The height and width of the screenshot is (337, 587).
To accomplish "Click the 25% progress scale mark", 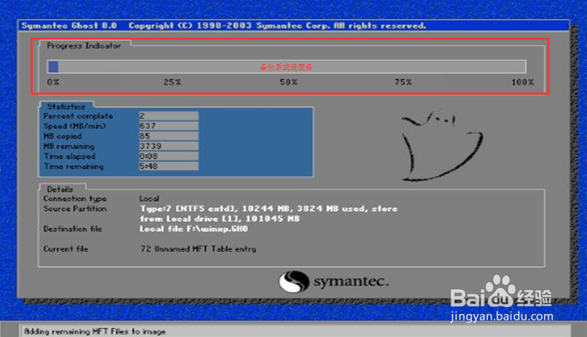I will pyautogui.click(x=172, y=82).
